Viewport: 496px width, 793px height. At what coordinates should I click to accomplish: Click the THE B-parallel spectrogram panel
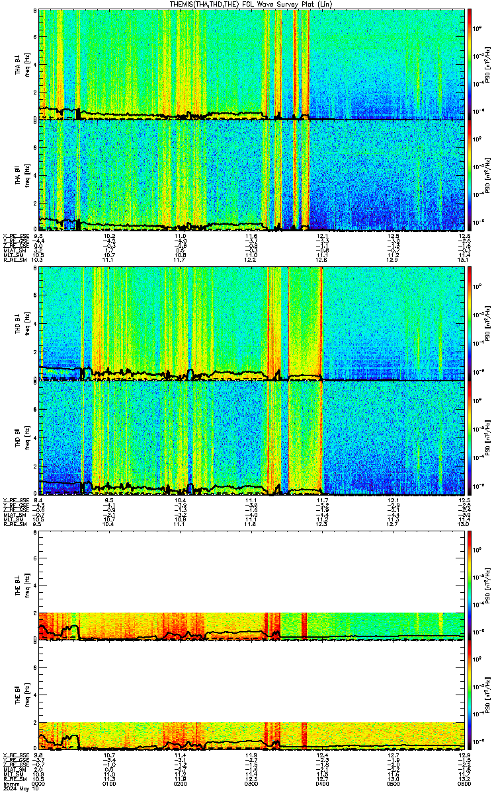pyautogui.click(x=252, y=696)
